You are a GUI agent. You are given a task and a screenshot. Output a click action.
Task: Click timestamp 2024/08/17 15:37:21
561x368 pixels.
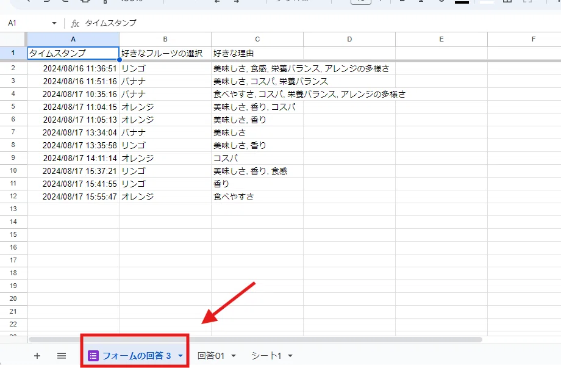coord(73,171)
